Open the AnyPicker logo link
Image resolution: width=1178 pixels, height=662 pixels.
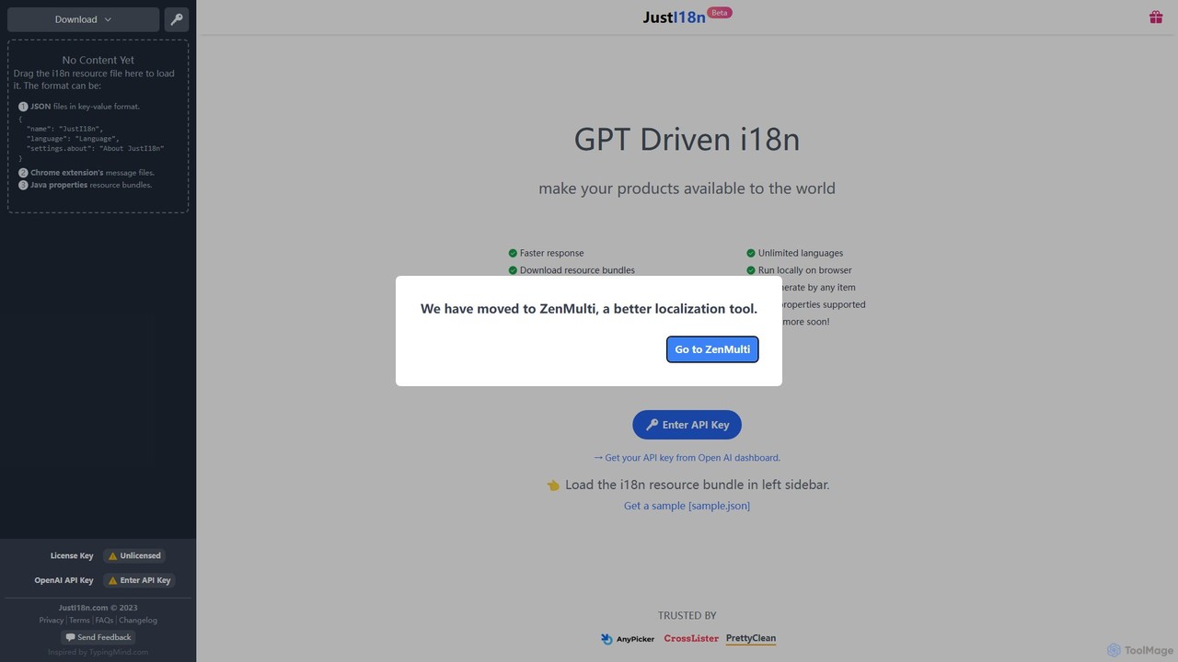pyautogui.click(x=628, y=639)
